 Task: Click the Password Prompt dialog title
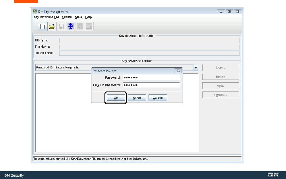[105, 71]
